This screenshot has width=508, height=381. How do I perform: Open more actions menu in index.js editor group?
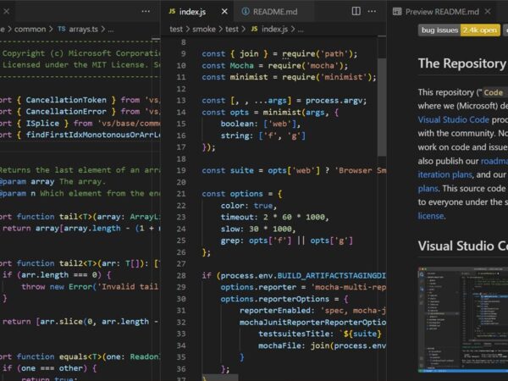pos(372,11)
